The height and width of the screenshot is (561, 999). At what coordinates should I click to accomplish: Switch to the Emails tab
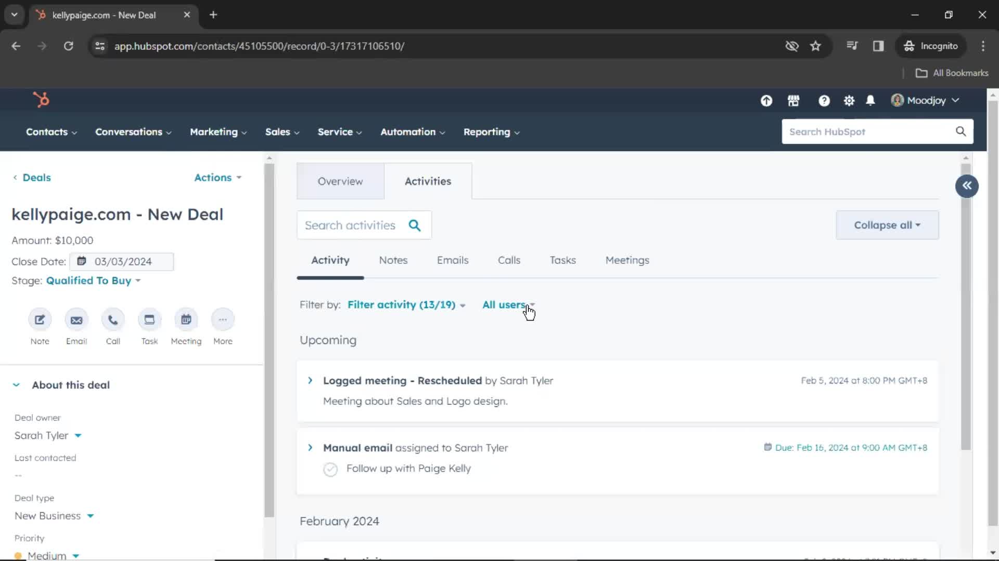coord(453,260)
